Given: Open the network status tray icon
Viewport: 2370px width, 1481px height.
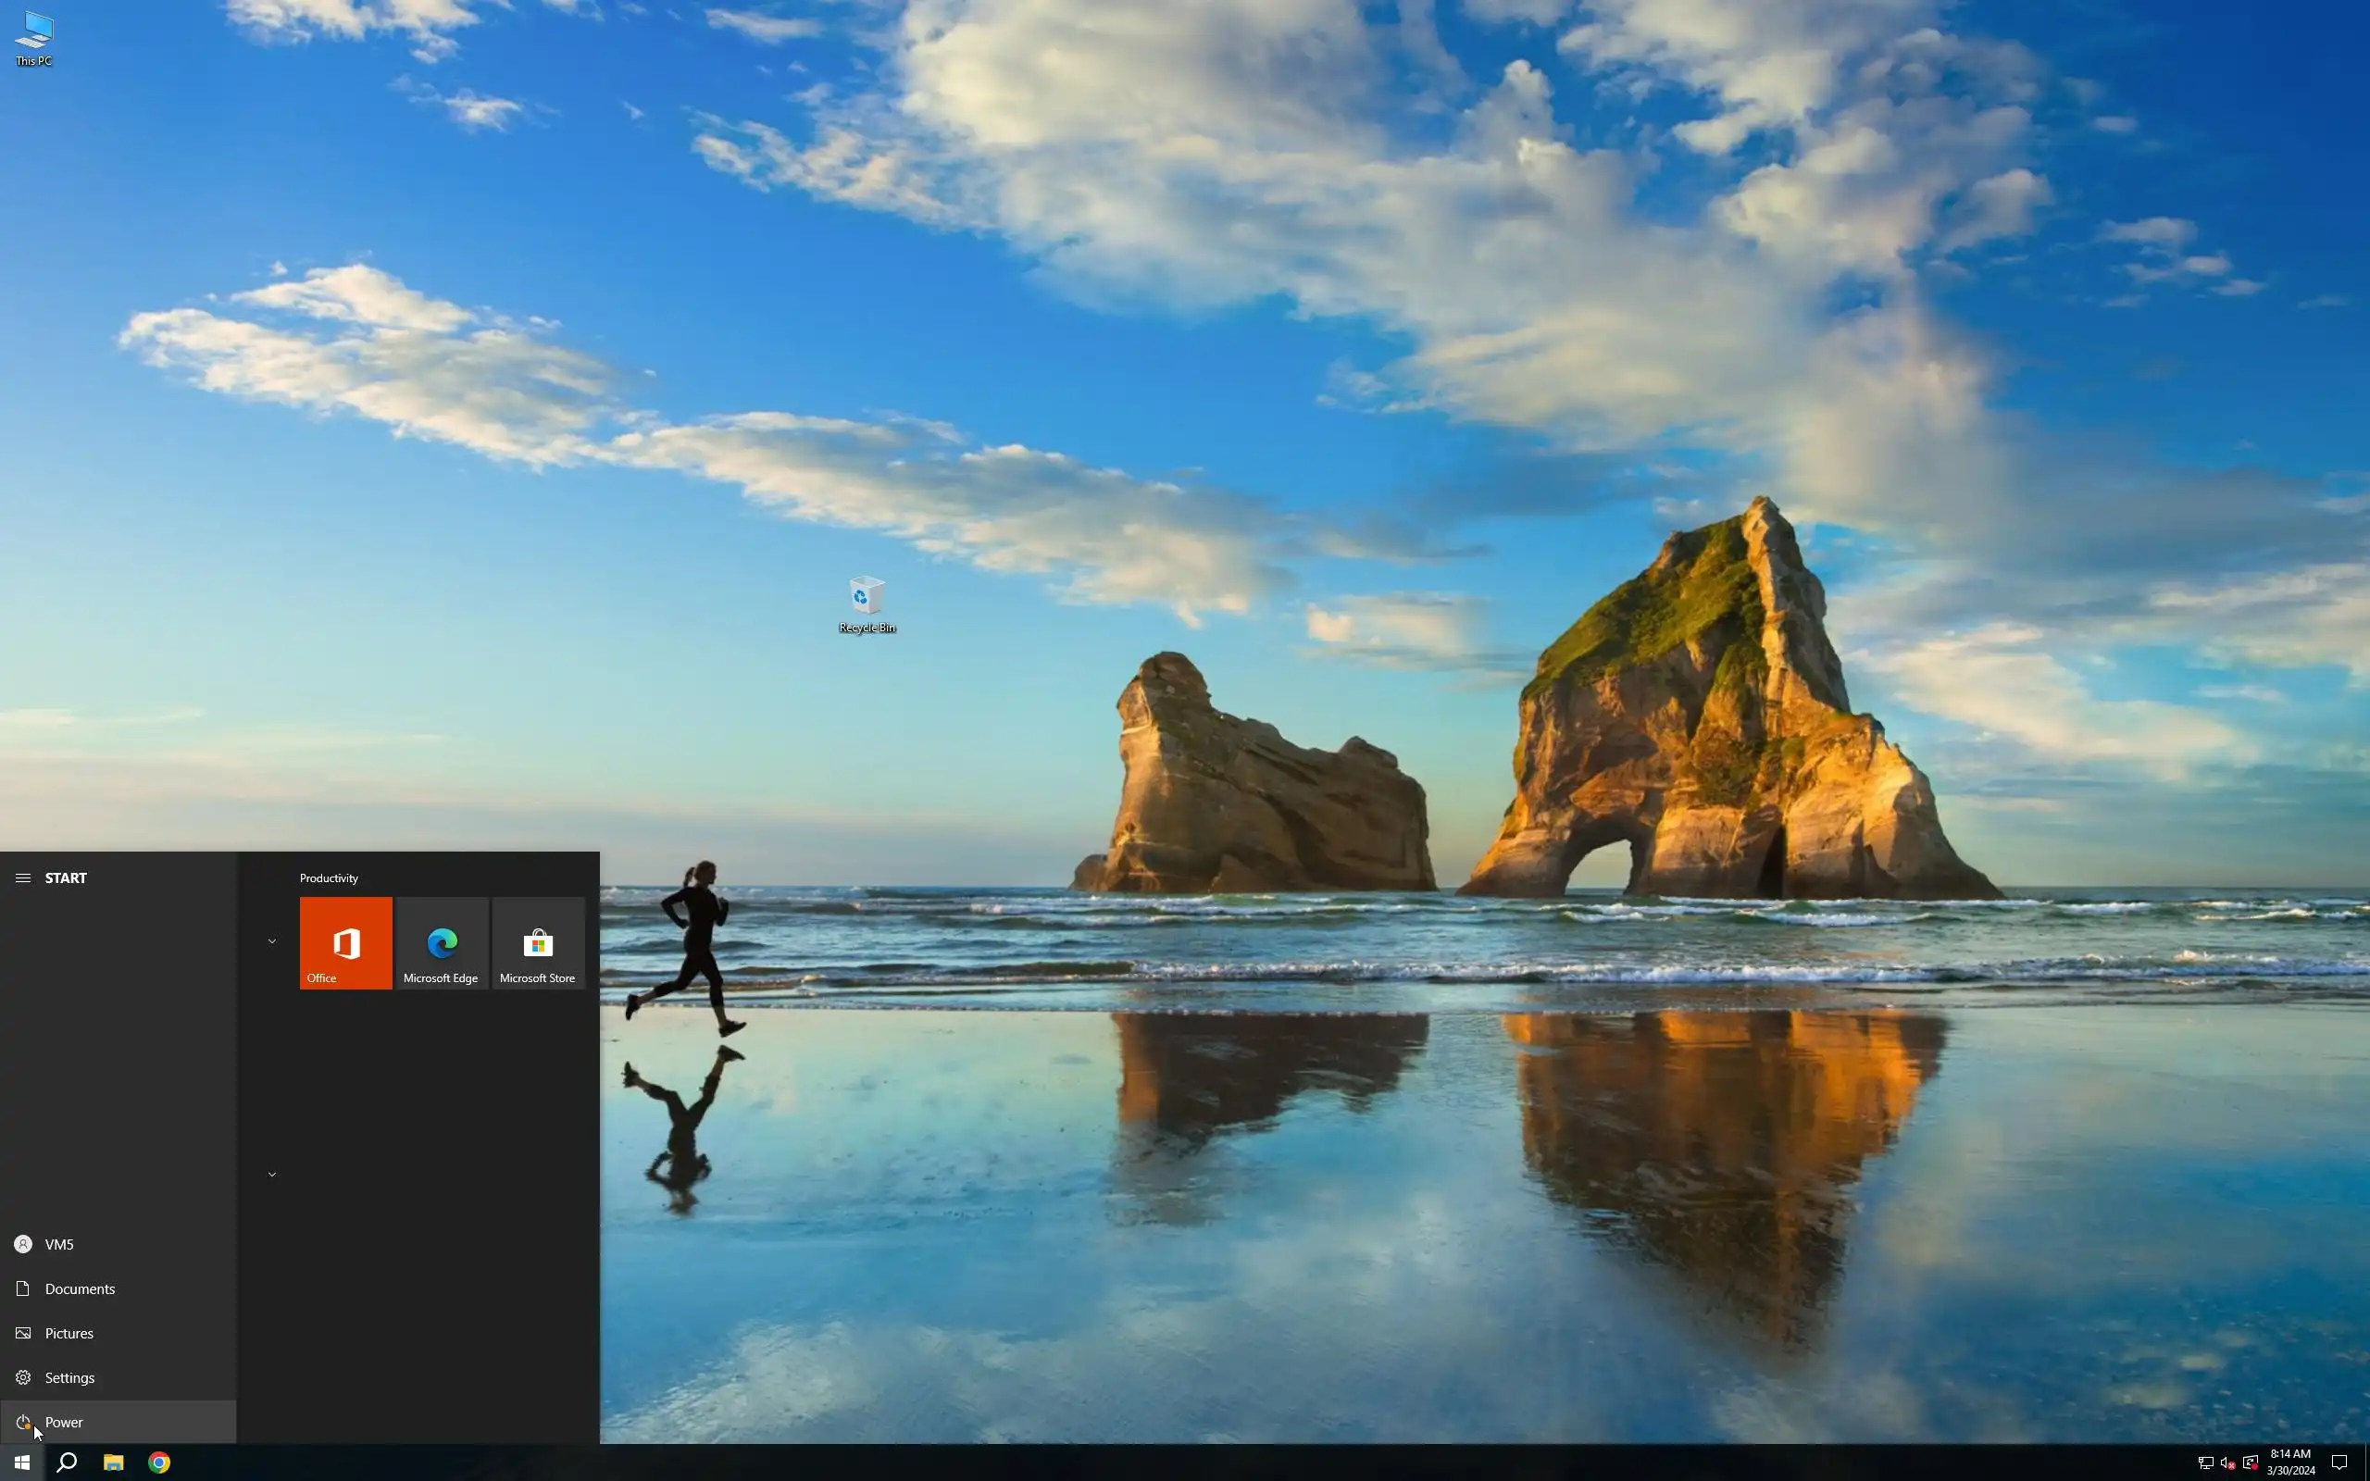Looking at the screenshot, I should (2205, 1462).
